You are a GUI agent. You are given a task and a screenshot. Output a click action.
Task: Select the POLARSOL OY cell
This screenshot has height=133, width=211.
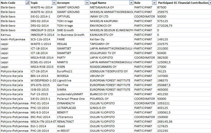pos(111,99)
